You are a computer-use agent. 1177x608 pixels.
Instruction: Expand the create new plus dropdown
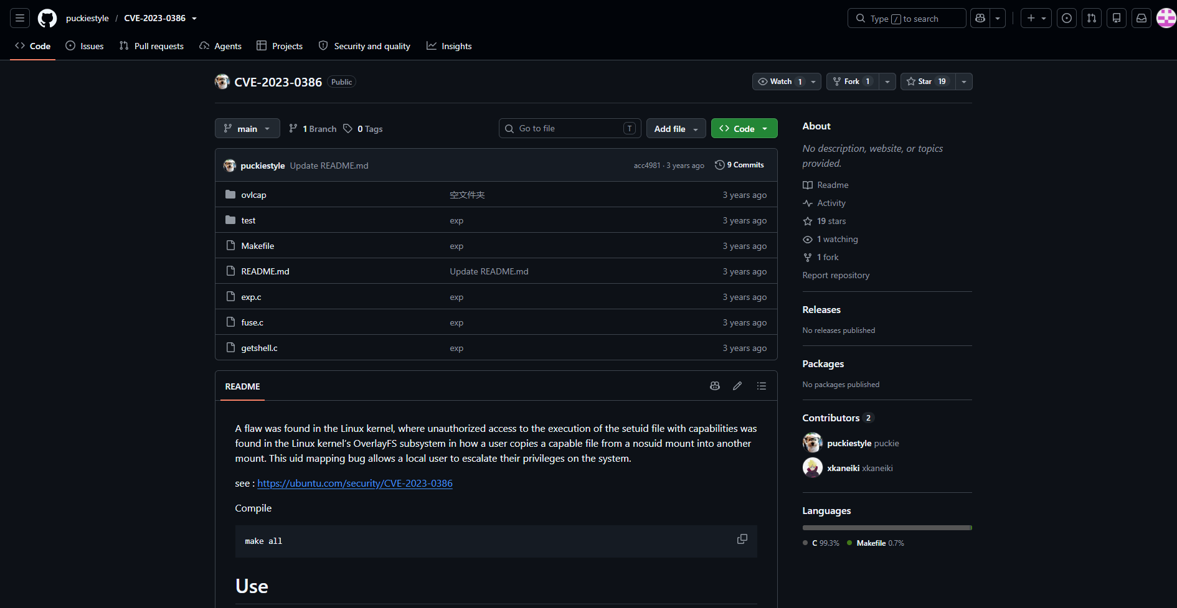[x=1036, y=18]
